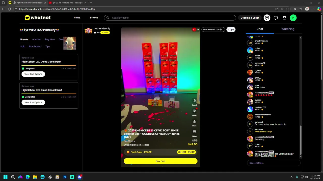Click Shipping is $0.44 + Taxes link
Screen dimensions: 323x181
pos(137,145)
